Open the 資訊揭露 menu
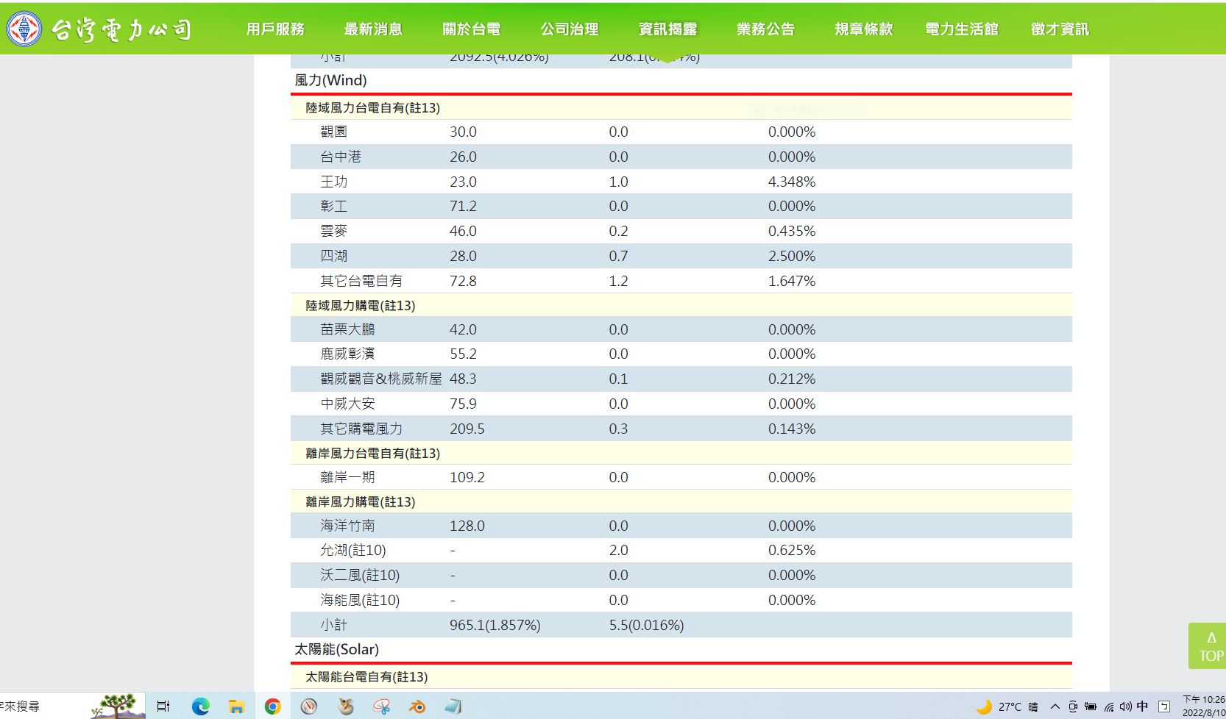The image size is (1226, 719). click(x=667, y=29)
